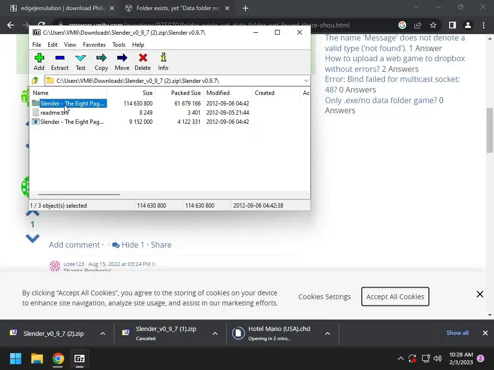Click the red Delete icon

(143, 62)
